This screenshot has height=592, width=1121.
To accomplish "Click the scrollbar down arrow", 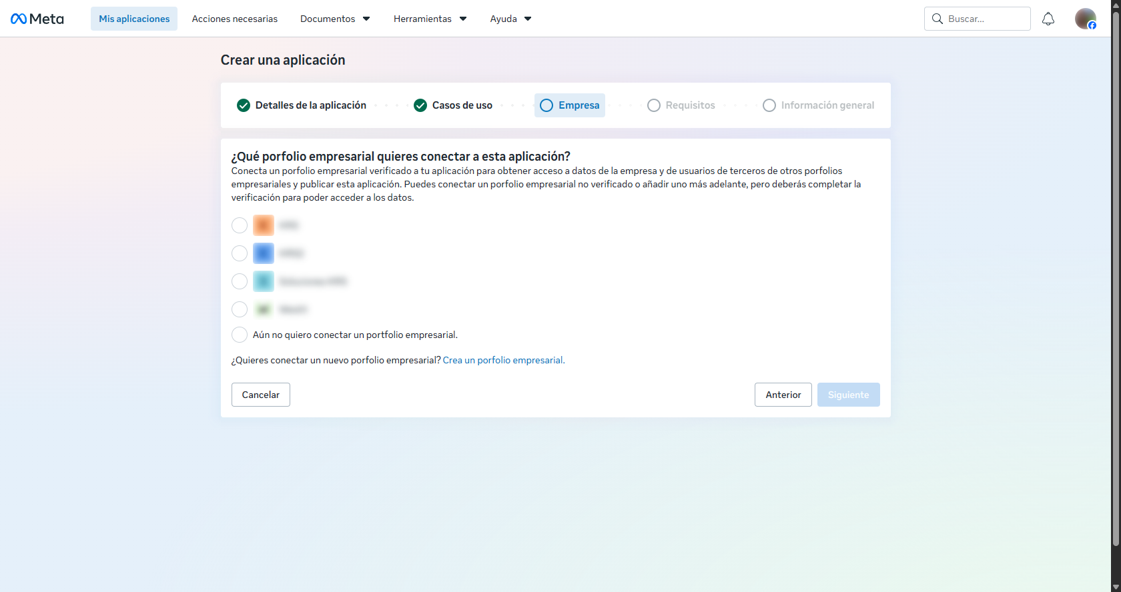I will point(1116,587).
